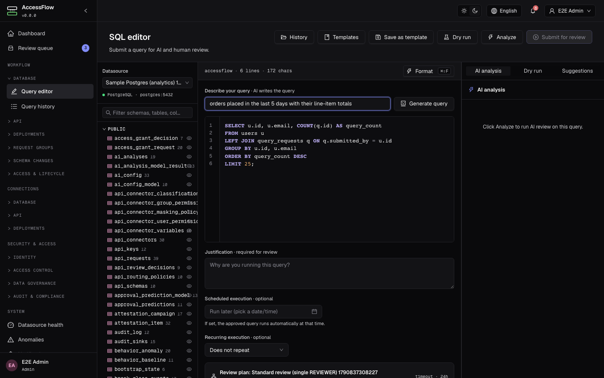Click the access_grant_decision table icon
This screenshot has width=604, height=378.
[109, 138]
